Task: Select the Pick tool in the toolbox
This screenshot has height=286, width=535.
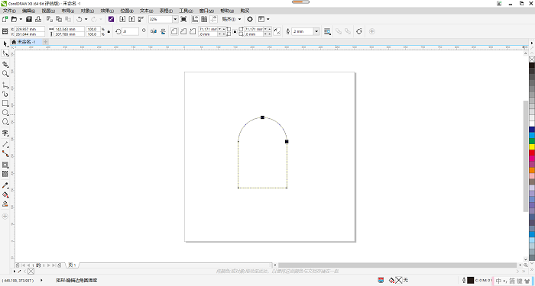Action: [5, 44]
